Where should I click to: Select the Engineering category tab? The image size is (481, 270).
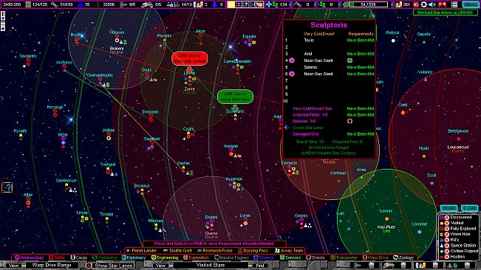(x=165, y=257)
